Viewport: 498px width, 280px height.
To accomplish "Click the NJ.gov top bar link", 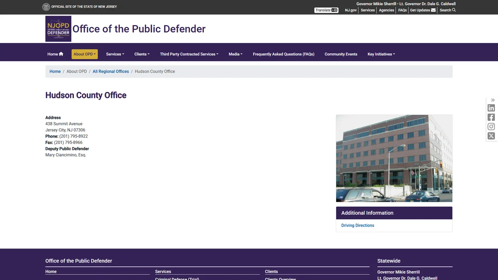I will pos(351,10).
